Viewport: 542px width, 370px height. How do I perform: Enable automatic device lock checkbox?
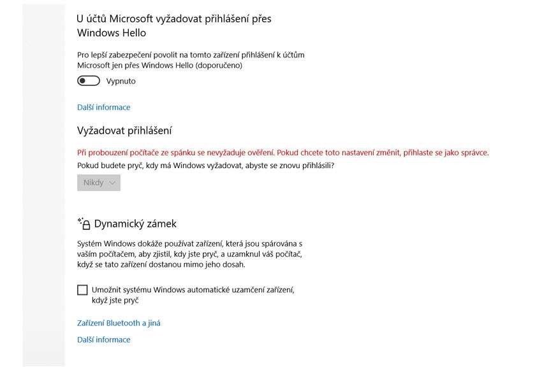click(82, 290)
